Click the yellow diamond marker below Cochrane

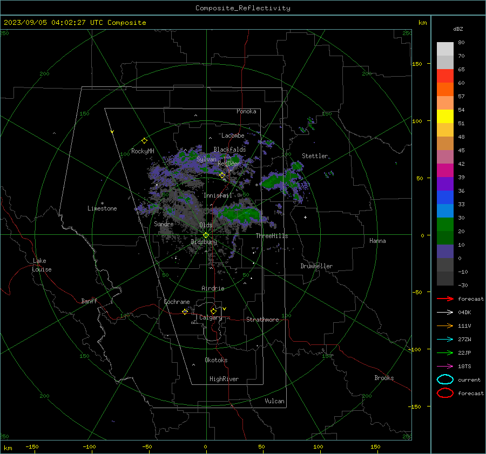[185, 312]
